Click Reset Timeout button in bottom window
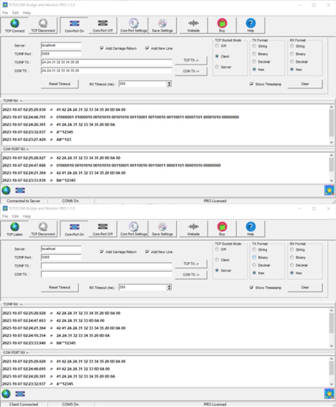Viewport: 336px width, 407px height. 59,288
